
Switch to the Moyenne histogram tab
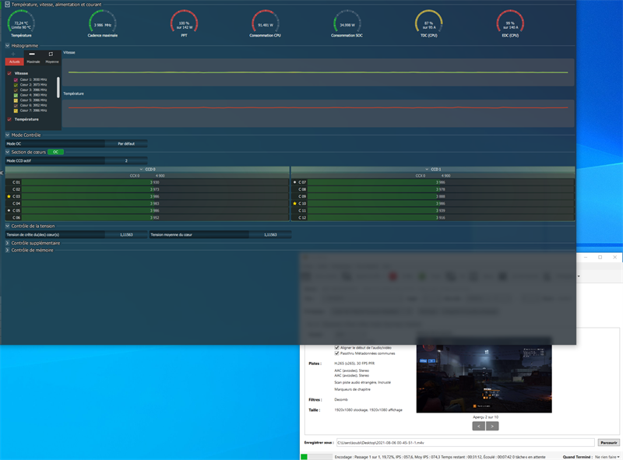click(x=51, y=61)
